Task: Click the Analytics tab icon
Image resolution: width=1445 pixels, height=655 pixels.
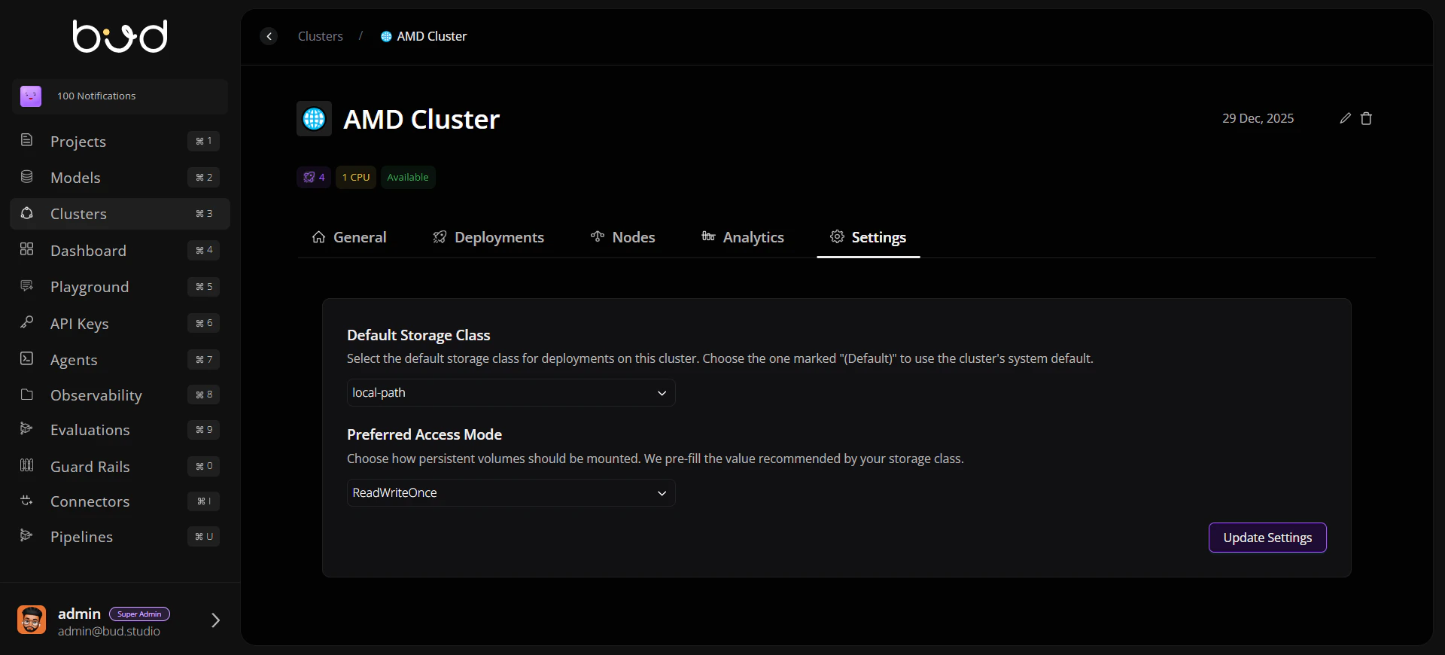Action: [708, 236]
